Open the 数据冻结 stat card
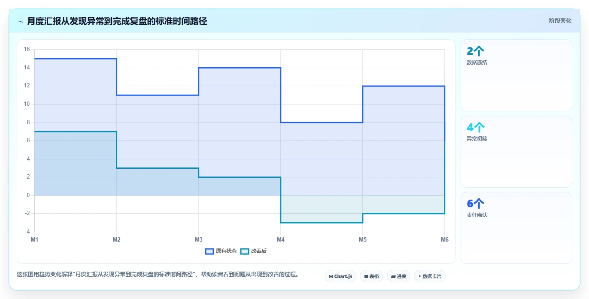The width and height of the screenshot is (589, 299). pos(516,75)
